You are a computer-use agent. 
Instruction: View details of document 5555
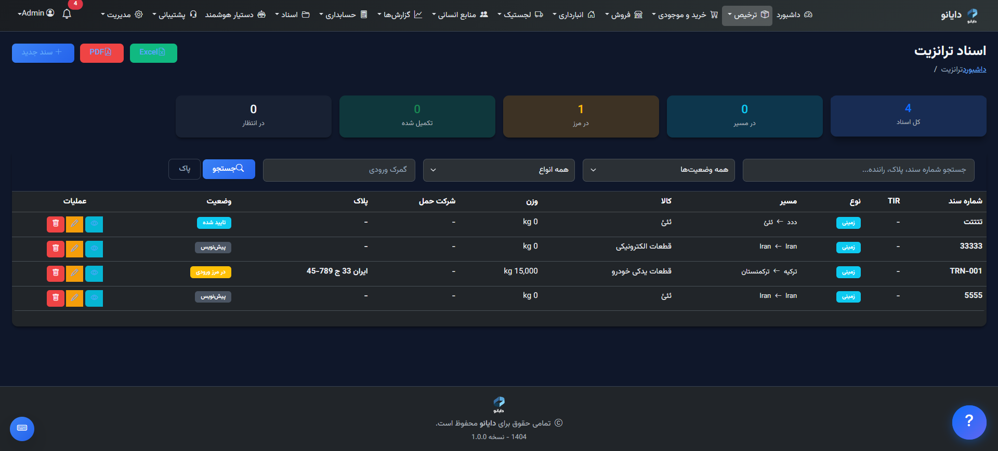click(94, 298)
